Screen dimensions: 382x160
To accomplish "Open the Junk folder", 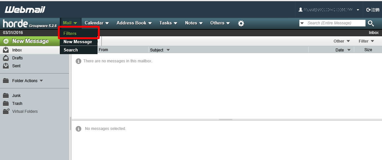I will [16, 96].
